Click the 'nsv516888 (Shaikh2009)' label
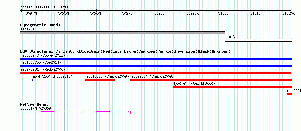The height and width of the screenshot is (131, 301). point(107,77)
